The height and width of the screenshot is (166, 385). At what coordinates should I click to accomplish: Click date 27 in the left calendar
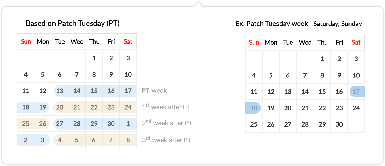[60, 124]
